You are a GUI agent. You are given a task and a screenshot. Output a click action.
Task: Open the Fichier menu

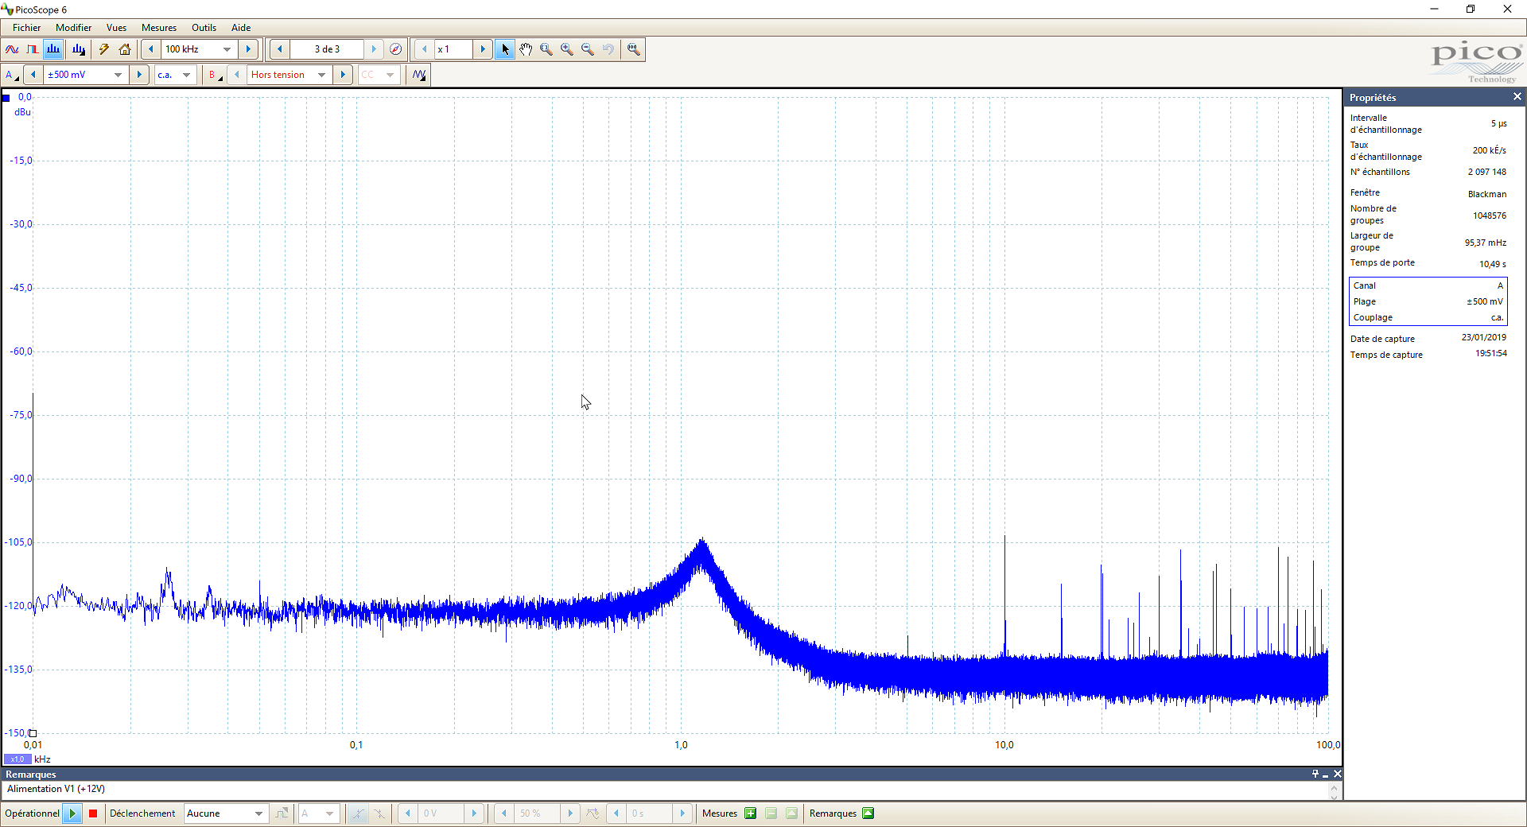27,28
